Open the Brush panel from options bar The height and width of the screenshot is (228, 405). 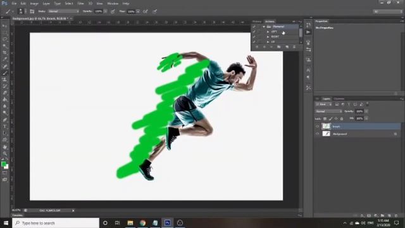[x=32, y=11]
